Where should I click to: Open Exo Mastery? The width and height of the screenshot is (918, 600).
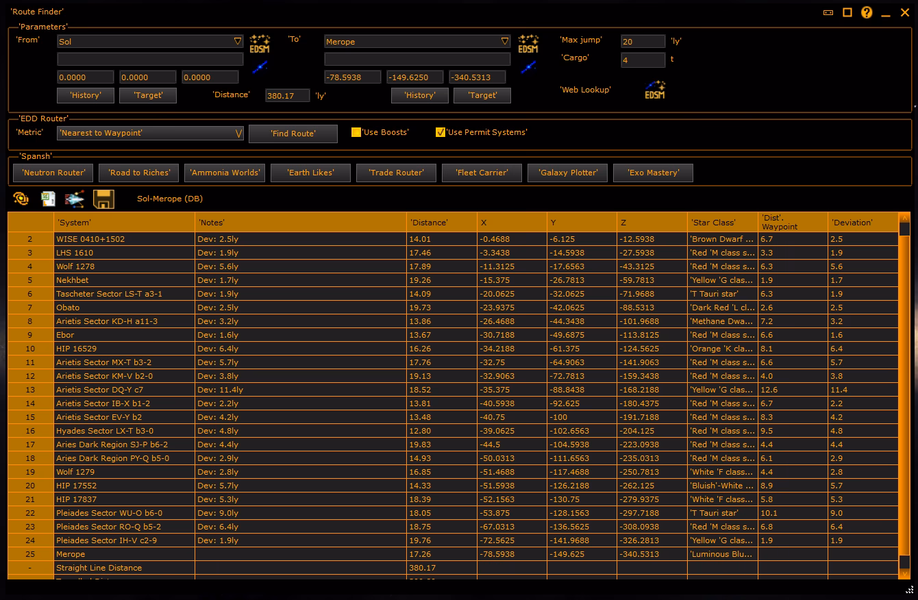[x=654, y=173]
